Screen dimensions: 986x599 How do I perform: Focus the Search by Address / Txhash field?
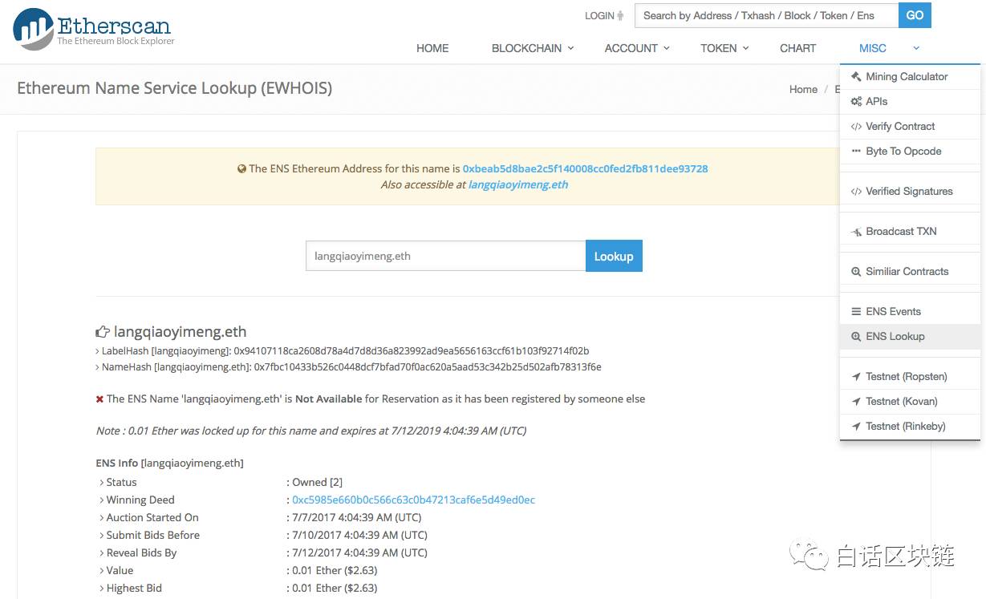point(766,15)
